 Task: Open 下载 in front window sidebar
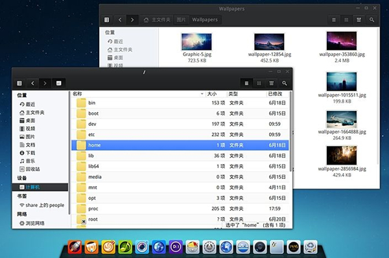(40, 153)
